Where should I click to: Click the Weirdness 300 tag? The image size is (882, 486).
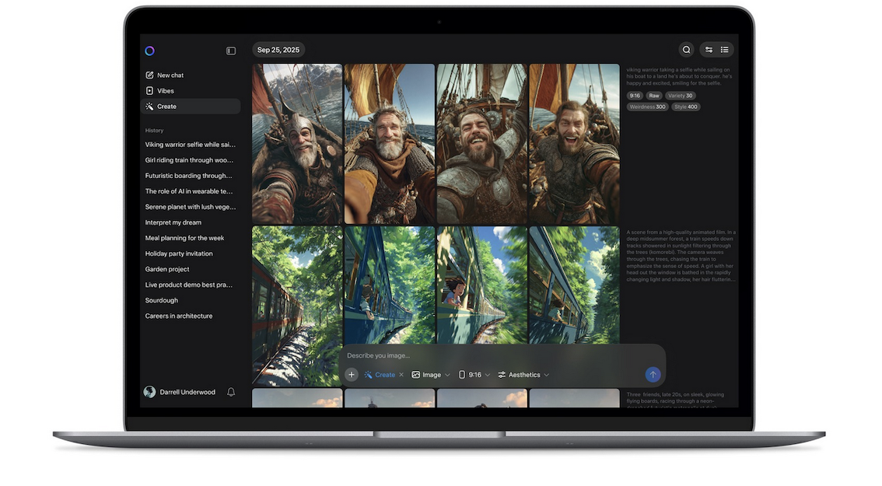coord(647,107)
